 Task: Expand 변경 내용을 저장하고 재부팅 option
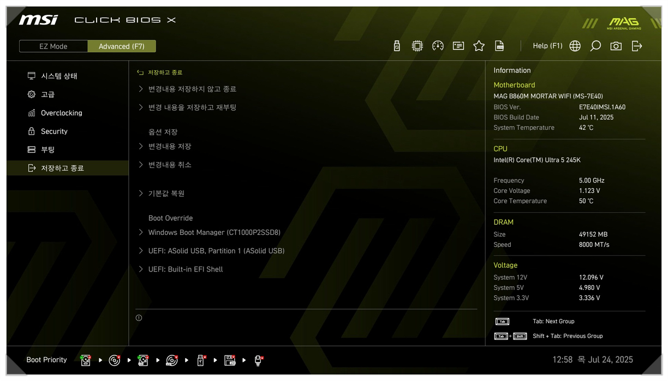192,107
